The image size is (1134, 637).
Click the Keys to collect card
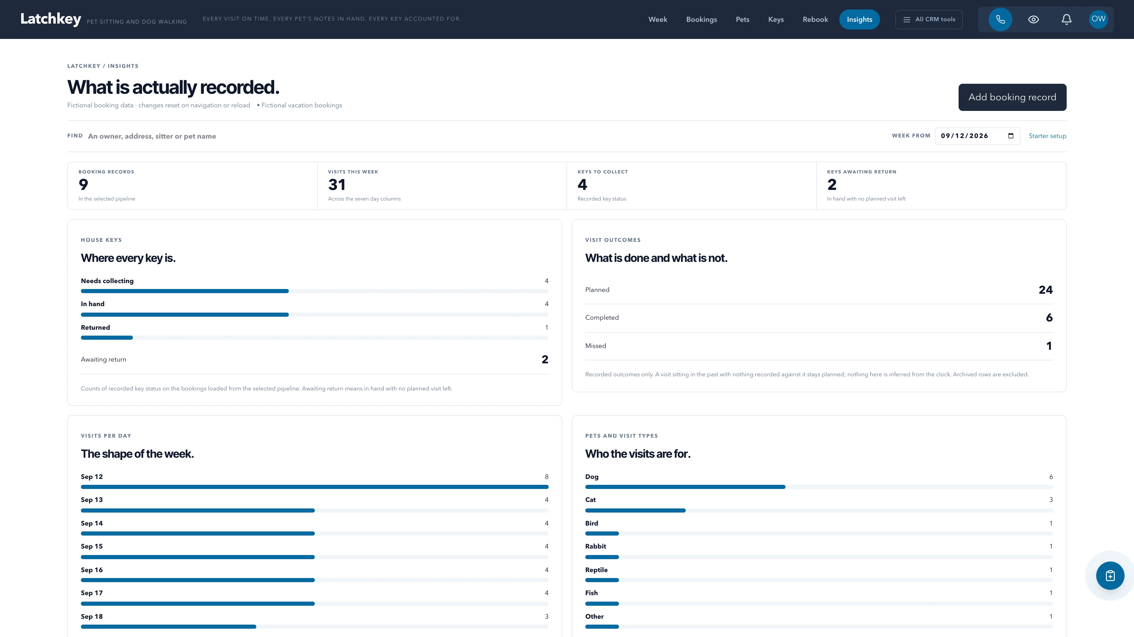(692, 185)
